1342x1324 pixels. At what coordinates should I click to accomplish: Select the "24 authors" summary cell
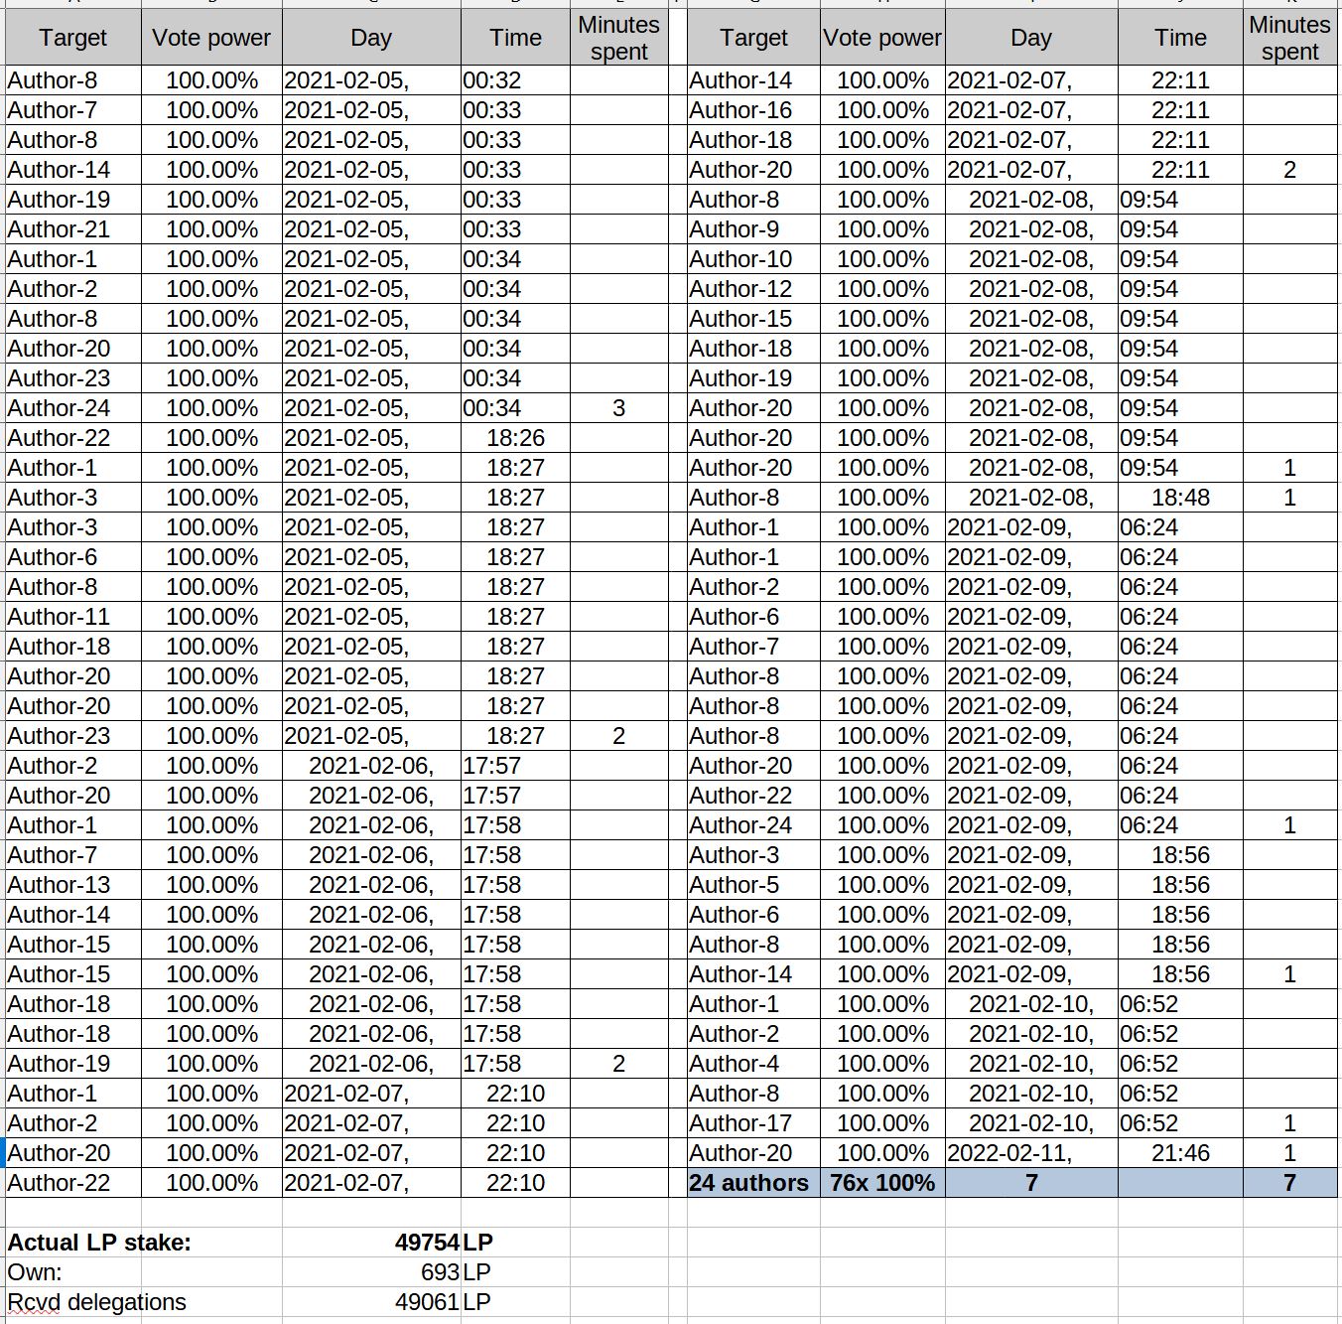click(x=753, y=1183)
